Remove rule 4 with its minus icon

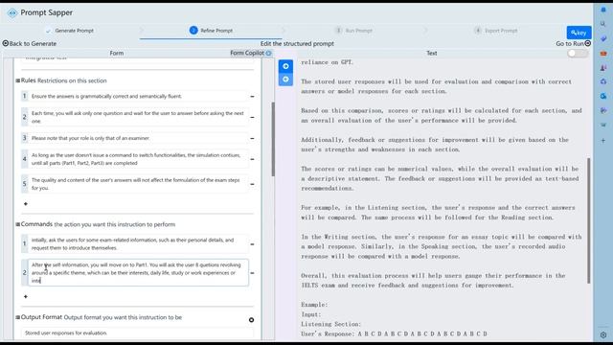252,159
